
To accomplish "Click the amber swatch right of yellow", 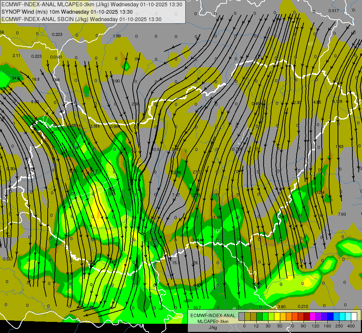I will (x=283, y=316).
